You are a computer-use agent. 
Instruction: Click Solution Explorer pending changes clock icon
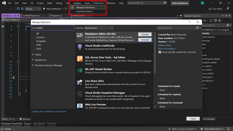(x=205, y=21)
